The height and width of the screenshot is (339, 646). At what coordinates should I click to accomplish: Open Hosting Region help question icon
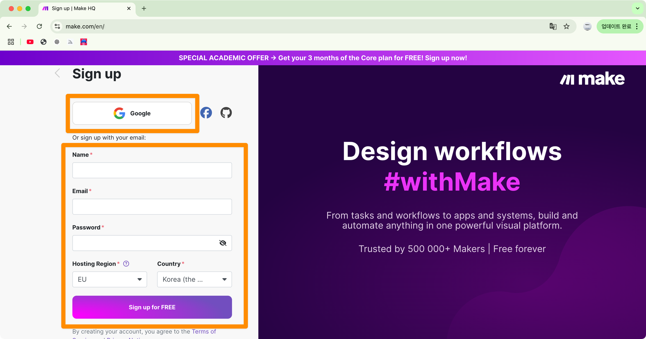126,264
